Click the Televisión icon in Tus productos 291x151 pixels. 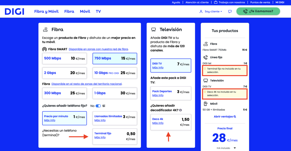[x=206, y=81]
